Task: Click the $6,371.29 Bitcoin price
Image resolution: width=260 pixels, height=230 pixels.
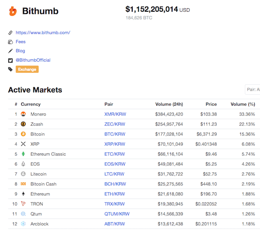Action: 207,134
